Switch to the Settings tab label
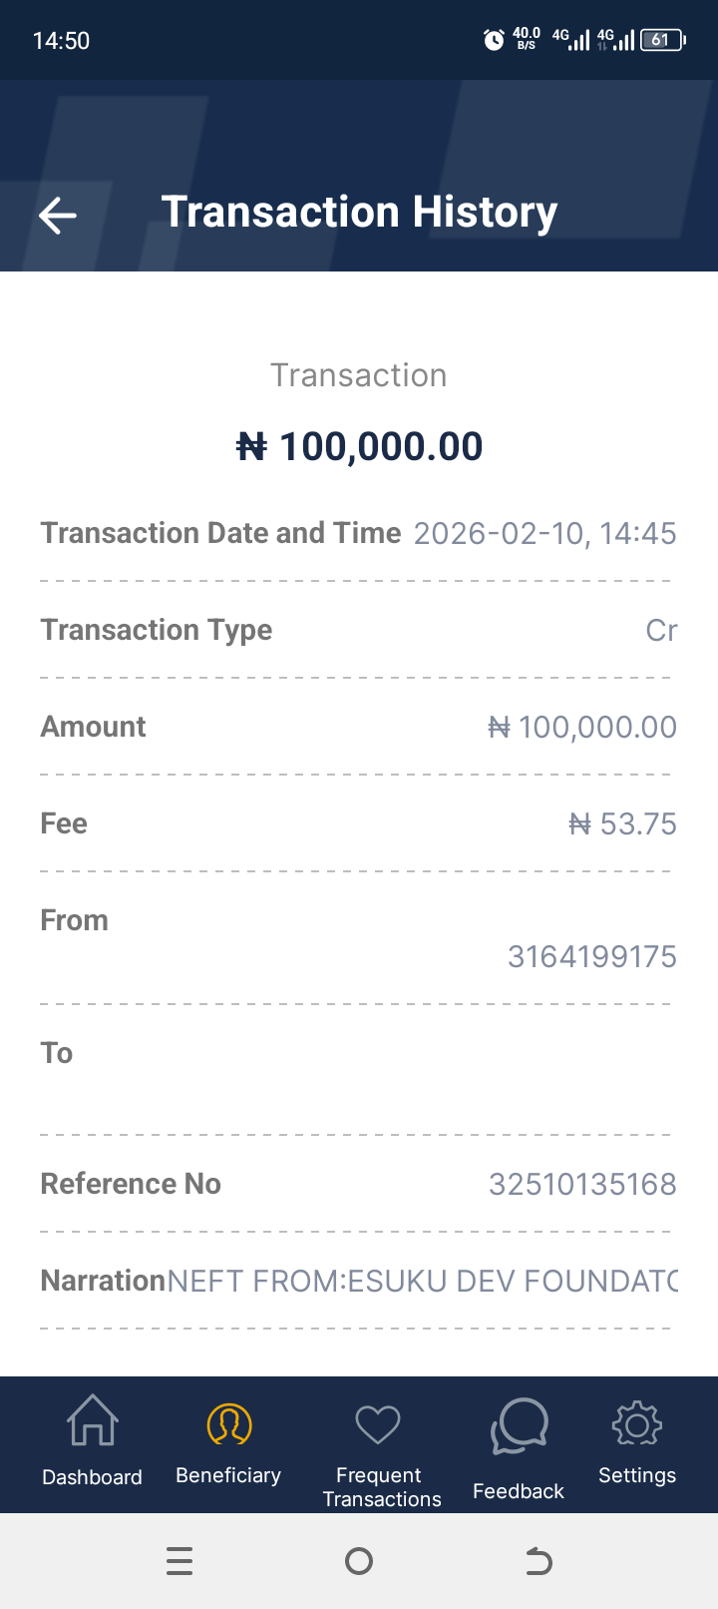This screenshot has width=718, height=1609. 637,1475
